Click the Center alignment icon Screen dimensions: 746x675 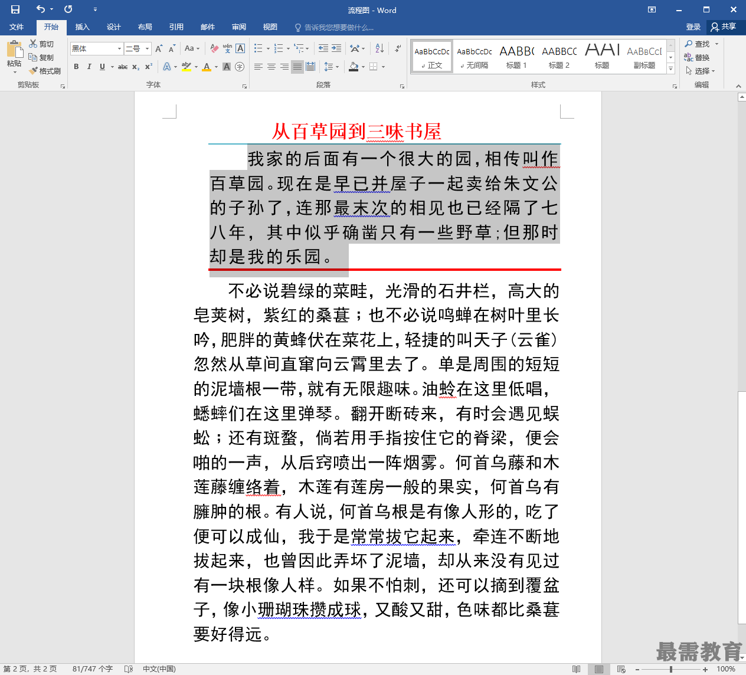point(271,67)
